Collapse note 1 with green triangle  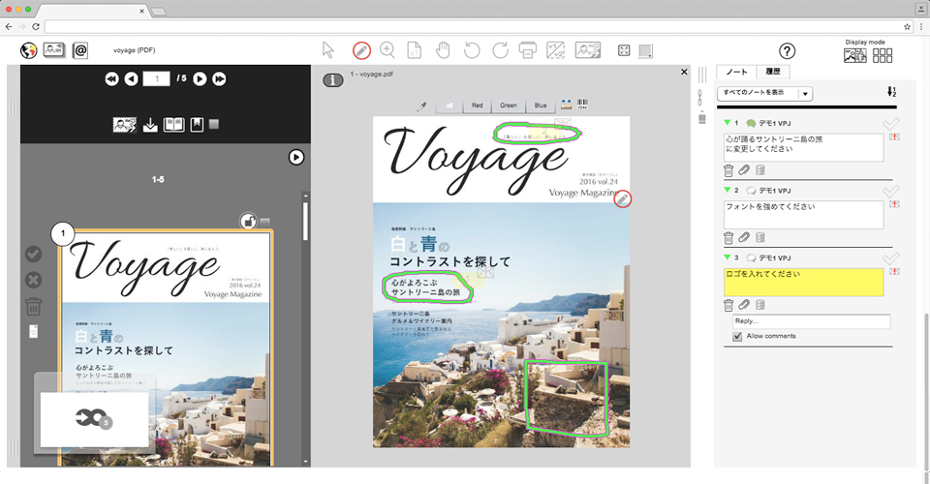(x=728, y=123)
